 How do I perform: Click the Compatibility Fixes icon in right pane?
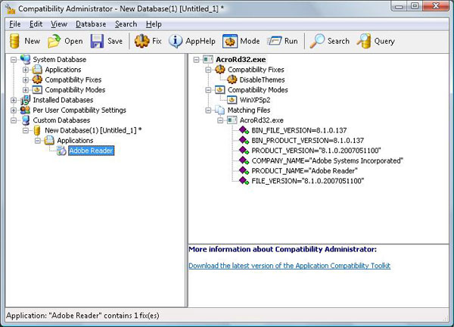coord(219,70)
